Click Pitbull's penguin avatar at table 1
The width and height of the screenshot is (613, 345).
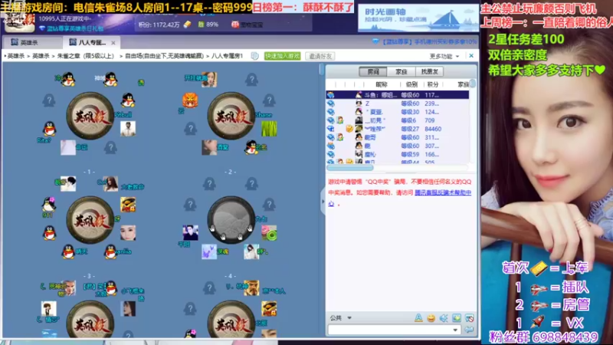pyautogui.click(x=127, y=100)
